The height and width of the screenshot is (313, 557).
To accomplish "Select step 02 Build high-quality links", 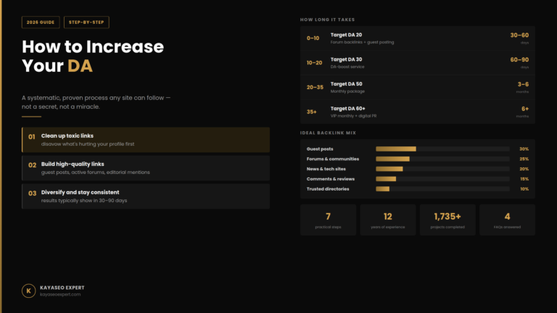I will pos(146,168).
